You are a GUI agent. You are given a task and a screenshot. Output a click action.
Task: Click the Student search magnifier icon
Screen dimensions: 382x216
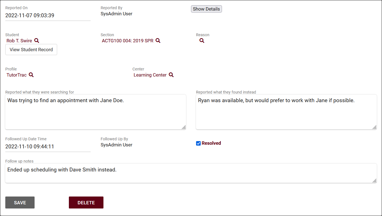pos(37,41)
